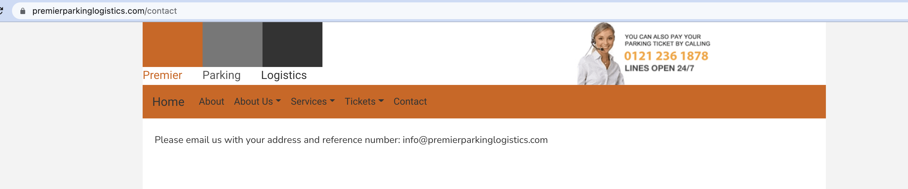
Task: Go to the About page
Action: [212, 101]
